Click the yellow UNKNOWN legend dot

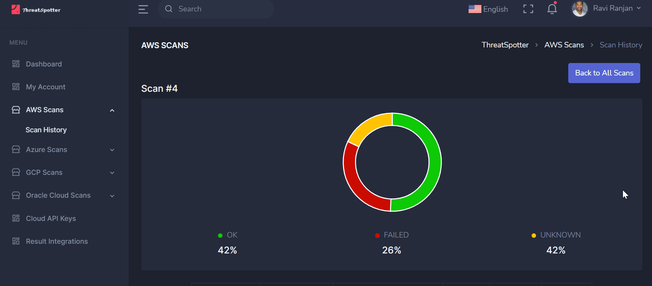point(534,235)
